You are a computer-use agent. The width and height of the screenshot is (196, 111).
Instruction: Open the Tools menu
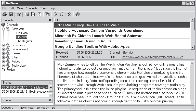[43, 8]
